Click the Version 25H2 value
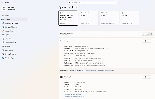Image resolution: width=155 pixels, height=99 pixels. click(77, 84)
